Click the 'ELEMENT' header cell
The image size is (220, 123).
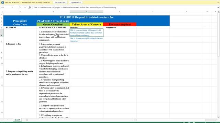pos(20,27)
